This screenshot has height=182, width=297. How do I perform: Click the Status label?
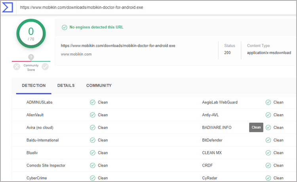[230, 46]
